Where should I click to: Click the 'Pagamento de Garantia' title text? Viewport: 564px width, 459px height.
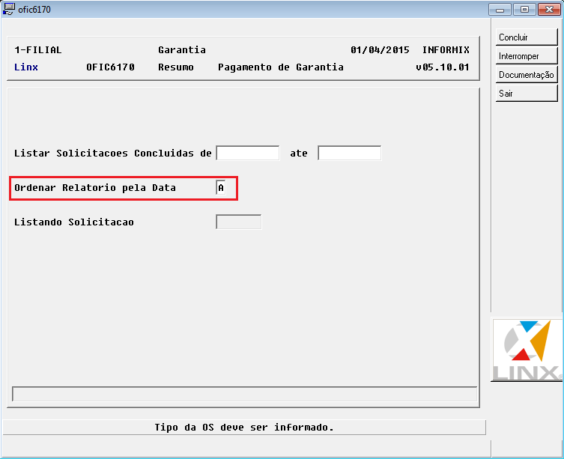[281, 67]
